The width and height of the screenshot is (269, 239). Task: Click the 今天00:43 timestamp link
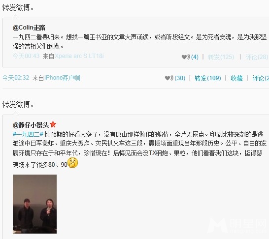click(26, 56)
